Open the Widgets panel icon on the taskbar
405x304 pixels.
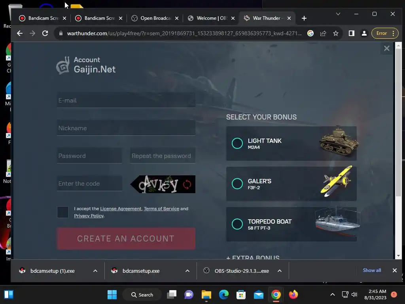click(9, 294)
